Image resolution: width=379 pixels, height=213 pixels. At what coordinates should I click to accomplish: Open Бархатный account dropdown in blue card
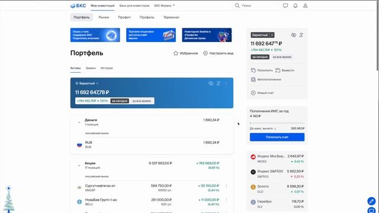click(87, 83)
